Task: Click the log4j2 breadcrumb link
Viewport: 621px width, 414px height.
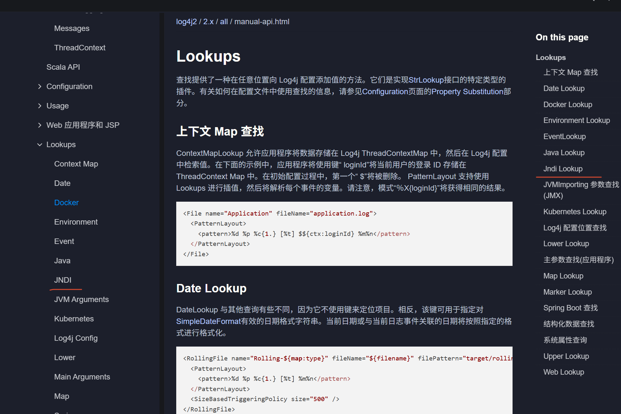Action: click(186, 22)
